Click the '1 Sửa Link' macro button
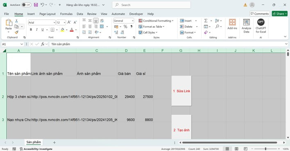The width and height of the screenshot is (290, 151). coord(181,91)
